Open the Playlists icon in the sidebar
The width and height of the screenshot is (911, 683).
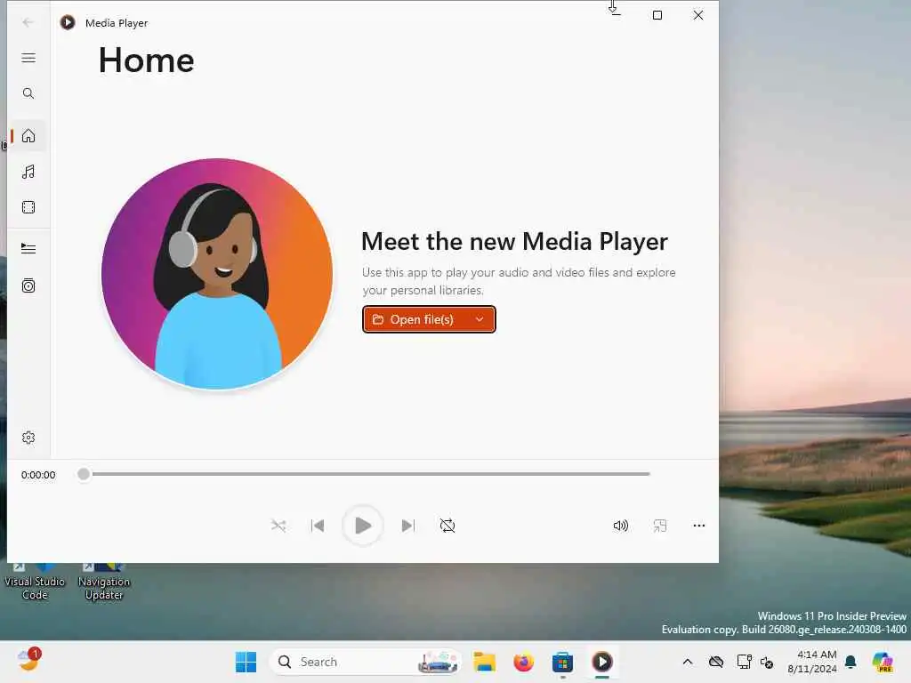point(28,285)
